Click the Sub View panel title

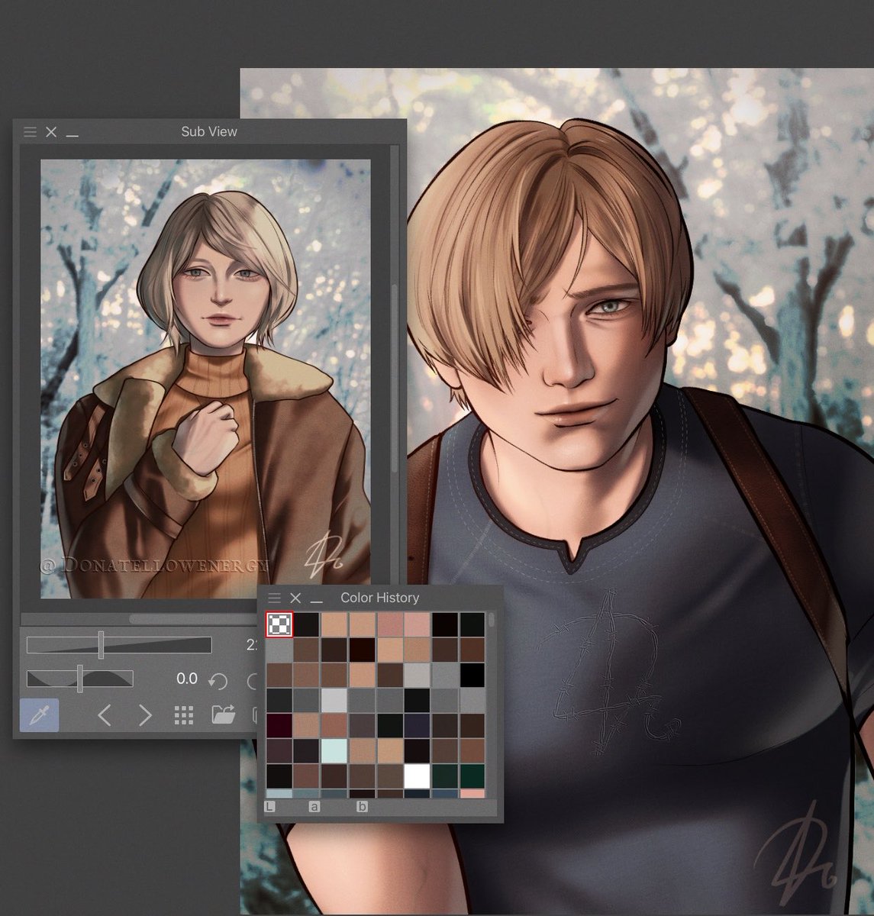pyautogui.click(x=209, y=132)
